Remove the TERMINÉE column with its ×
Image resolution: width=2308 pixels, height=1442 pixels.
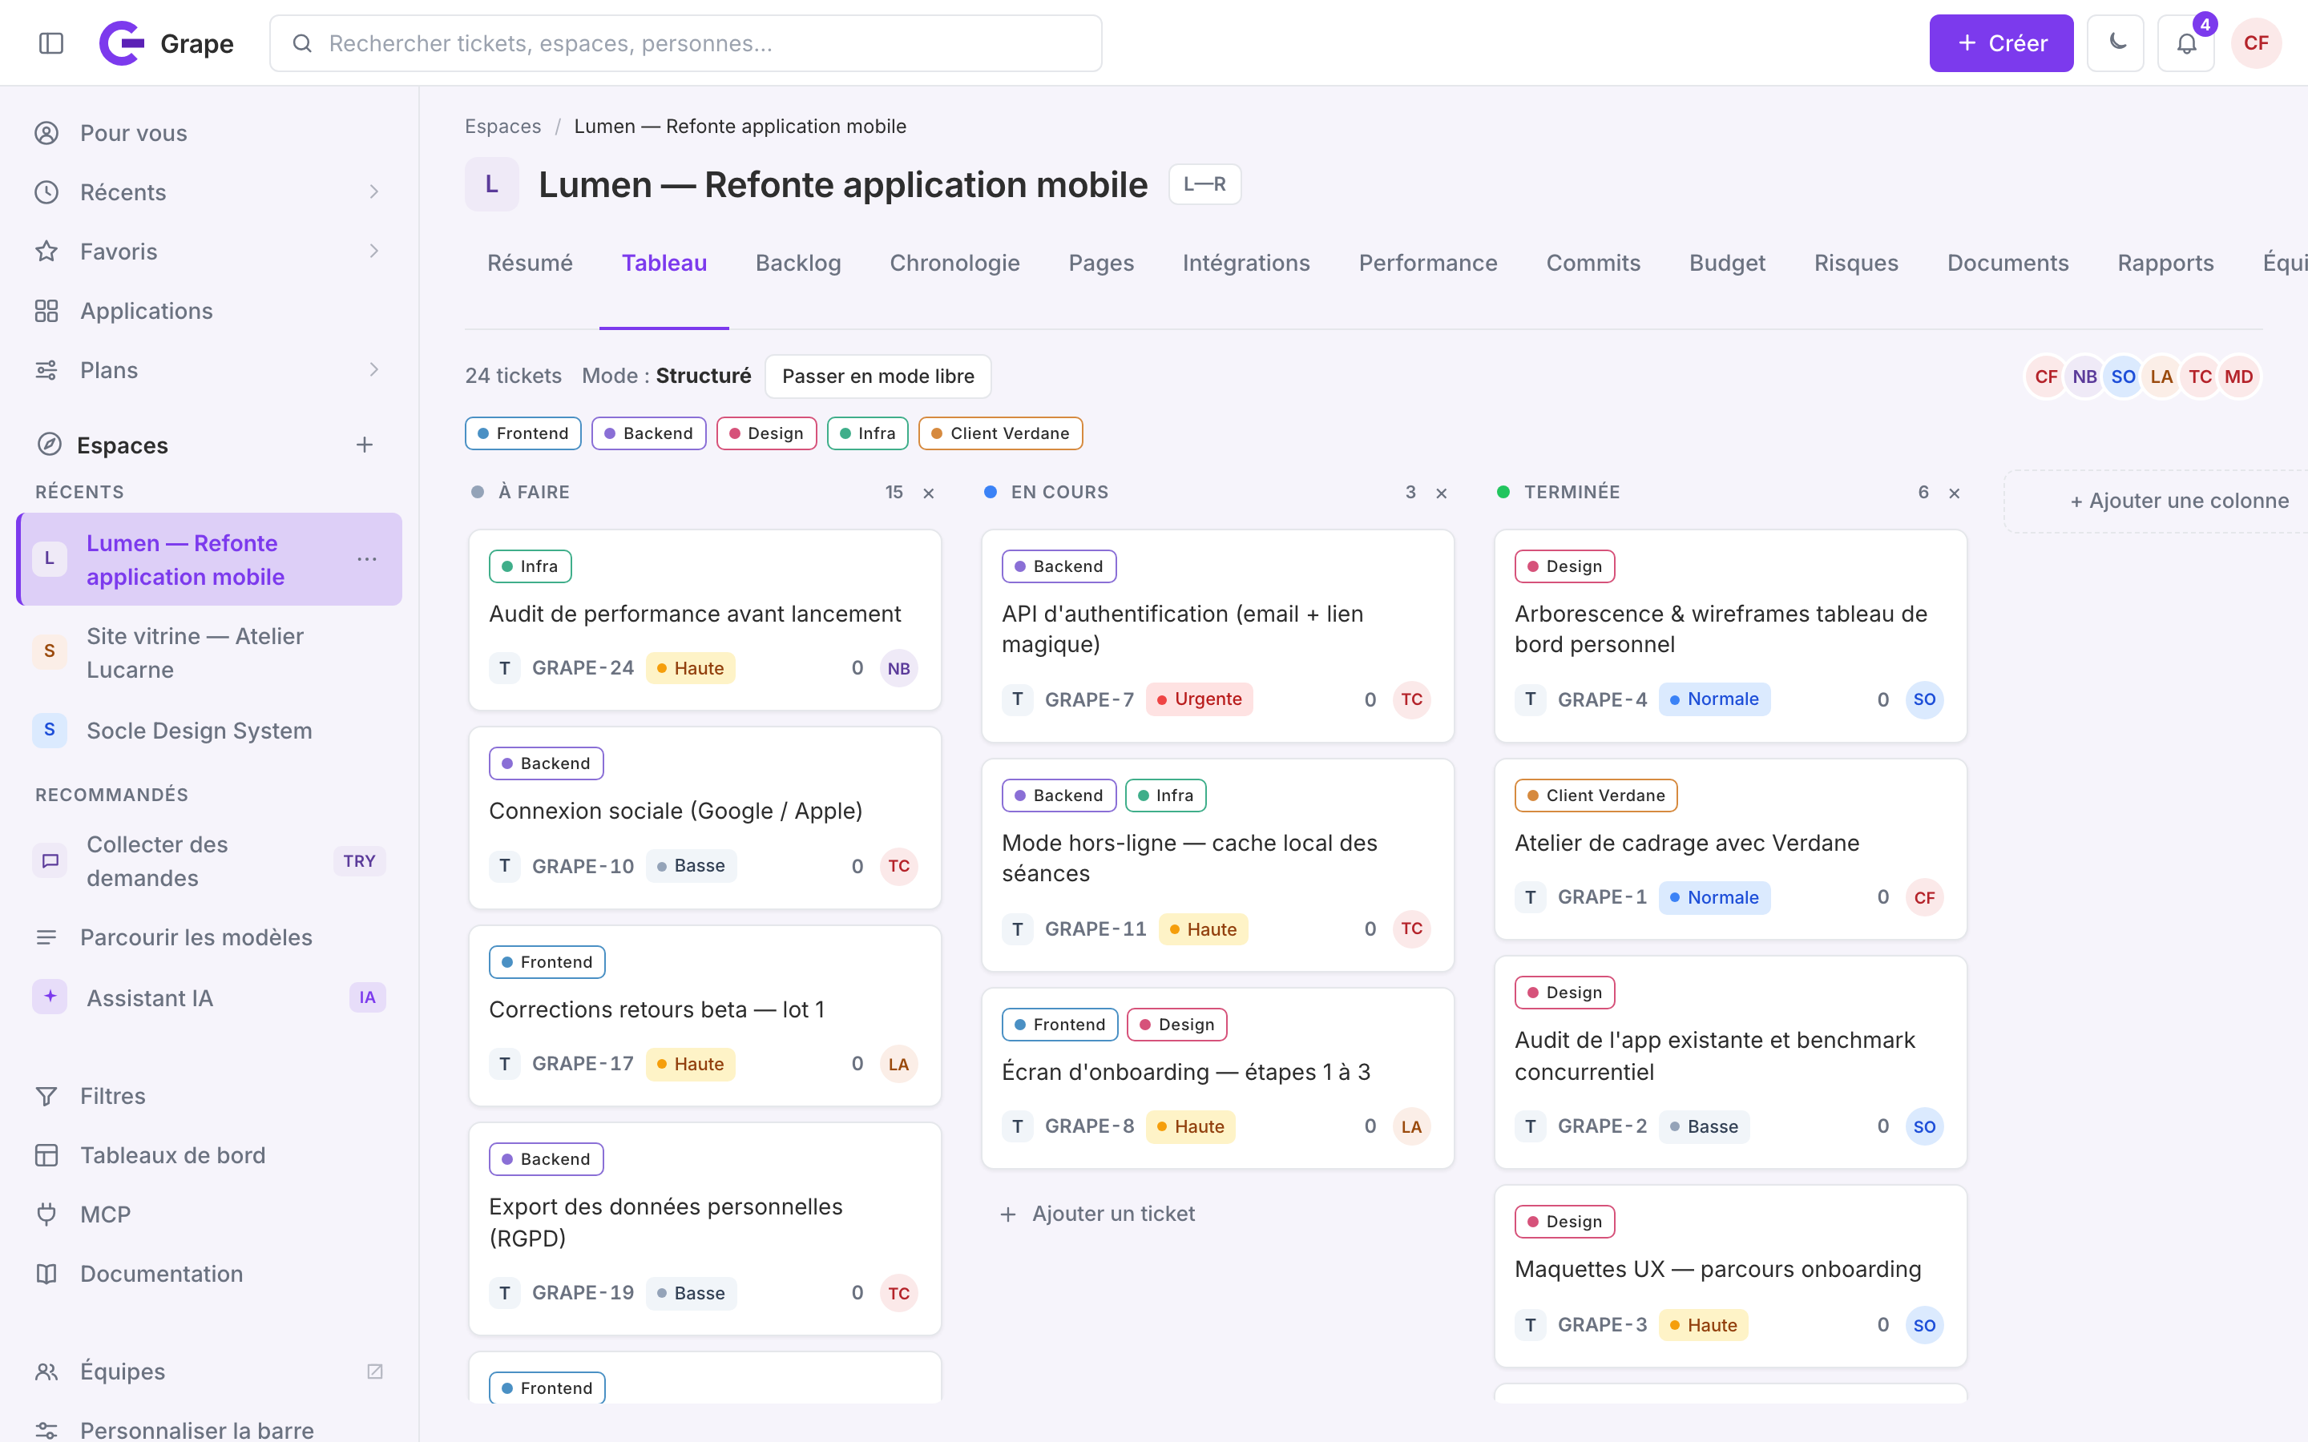click(x=1954, y=493)
